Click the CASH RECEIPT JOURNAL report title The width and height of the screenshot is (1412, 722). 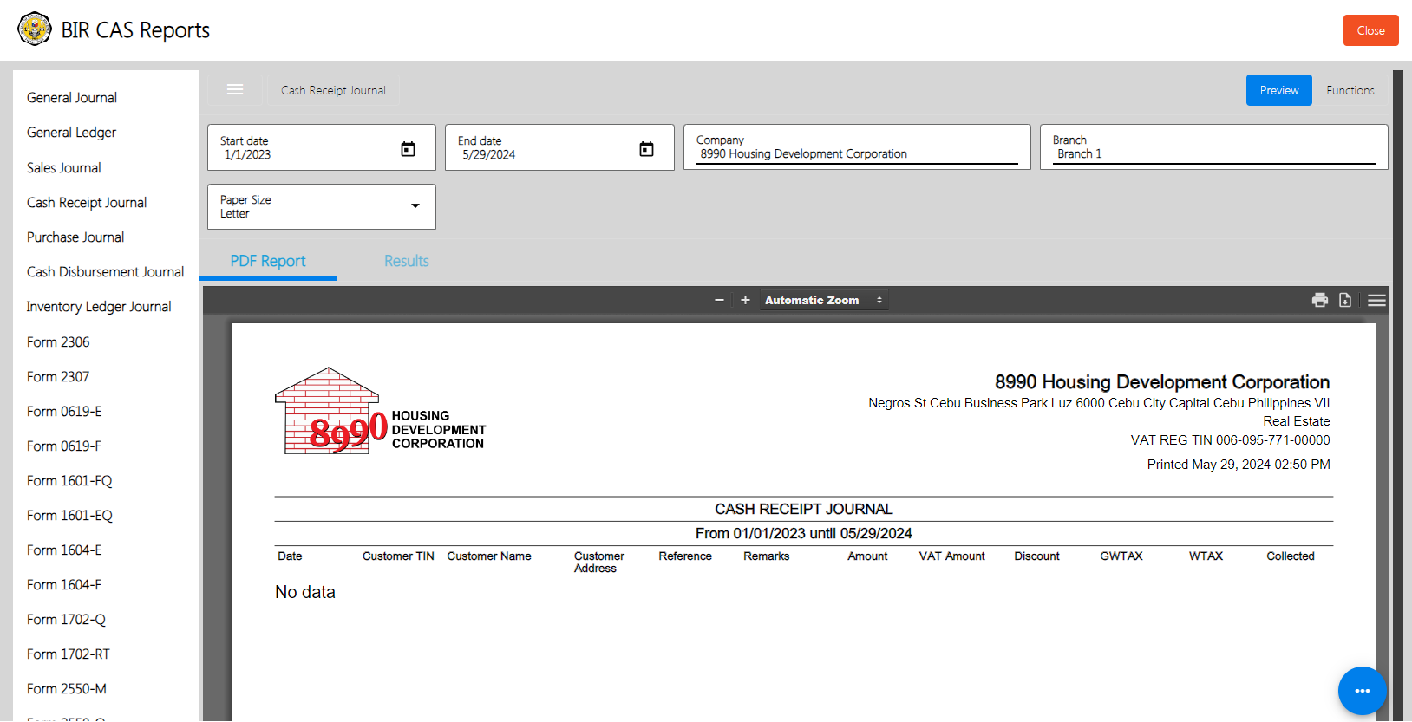pyautogui.click(x=803, y=509)
